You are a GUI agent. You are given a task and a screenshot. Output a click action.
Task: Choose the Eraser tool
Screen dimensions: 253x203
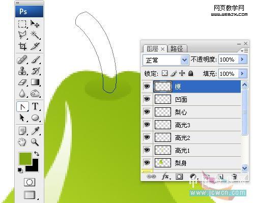pos(22,82)
